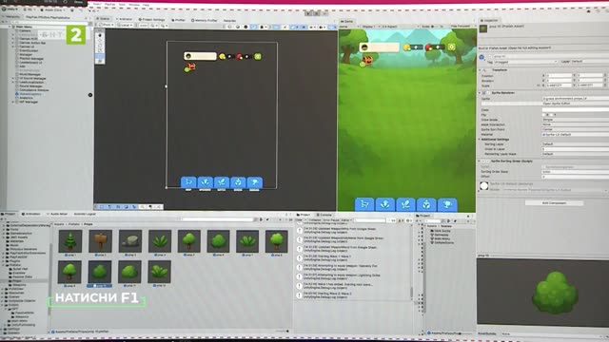Select the green settings icon in Game view
Screen dimensions: 609x342
(x=451, y=47)
